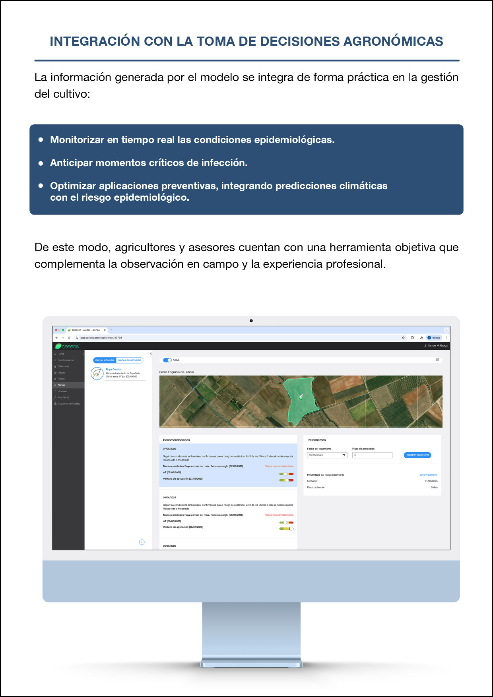Switch to Alertas desactivadas tab

click(130, 360)
